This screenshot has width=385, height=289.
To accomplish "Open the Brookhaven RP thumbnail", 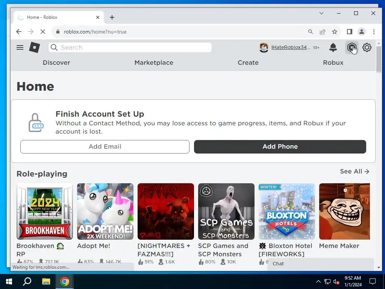I will (45, 211).
